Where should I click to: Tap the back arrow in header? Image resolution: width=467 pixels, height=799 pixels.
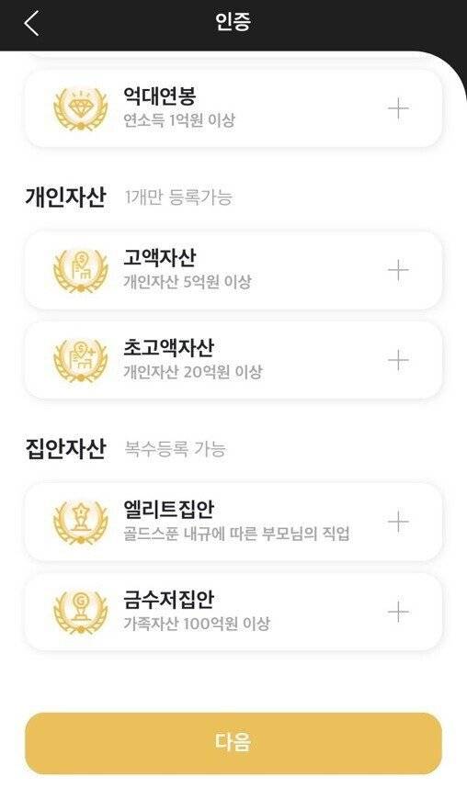31,23
